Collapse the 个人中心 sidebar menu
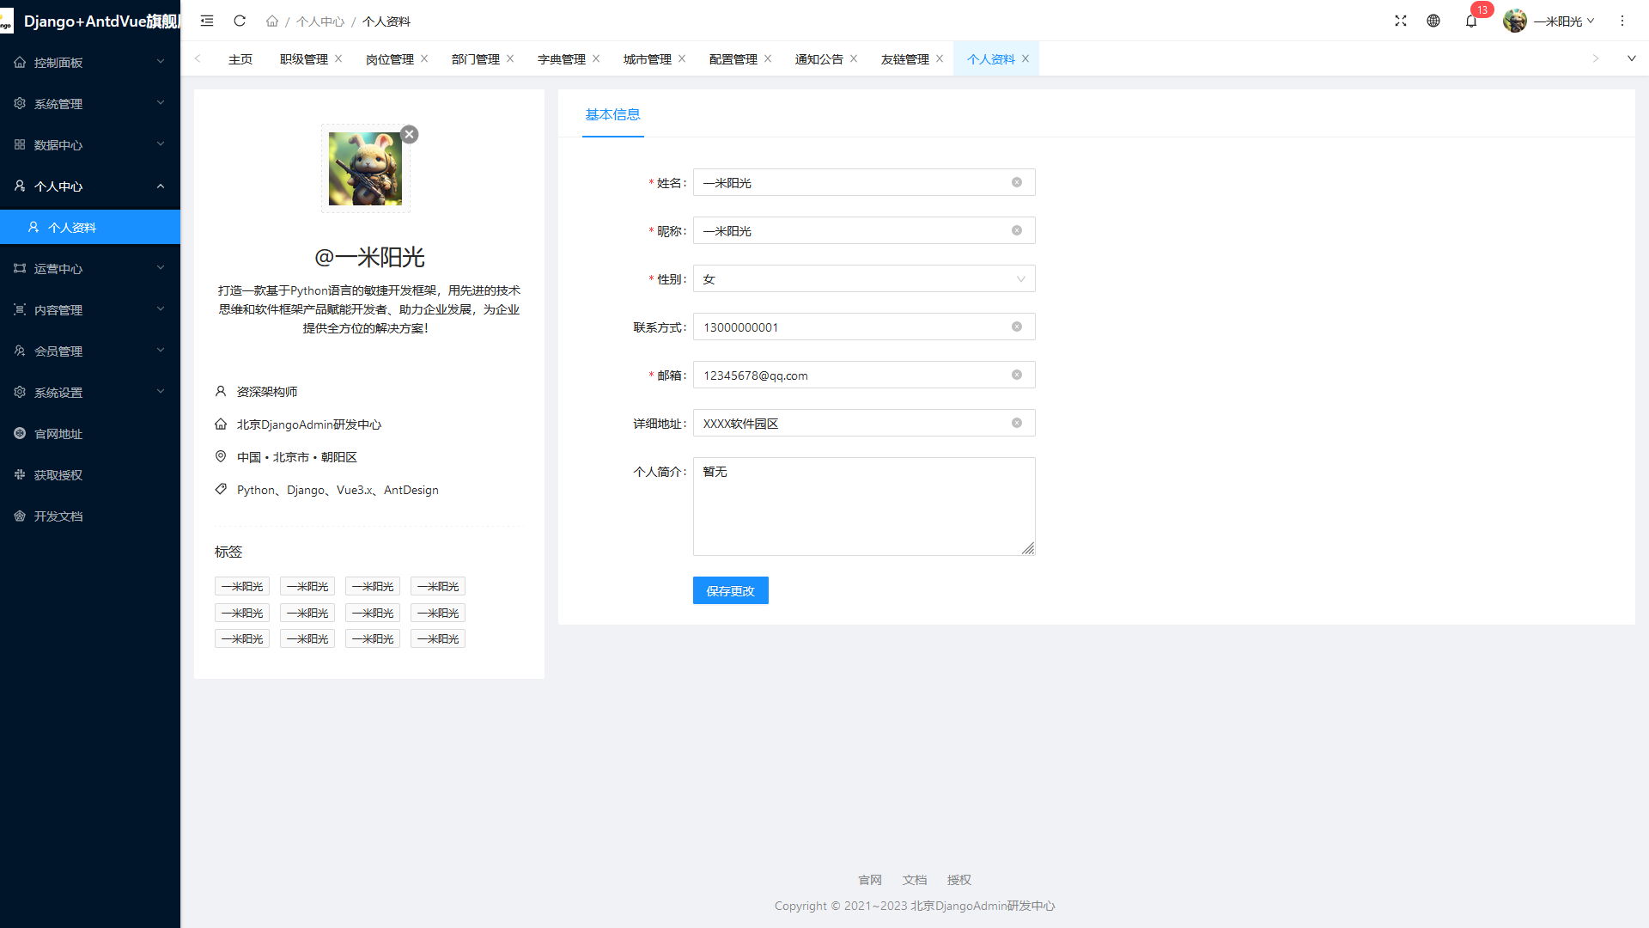Screen dimensions: 1649x928 click(x=90, y=186)
